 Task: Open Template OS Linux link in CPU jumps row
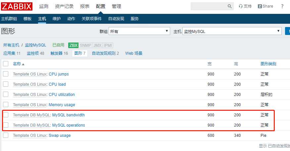[x=30, y=74]
